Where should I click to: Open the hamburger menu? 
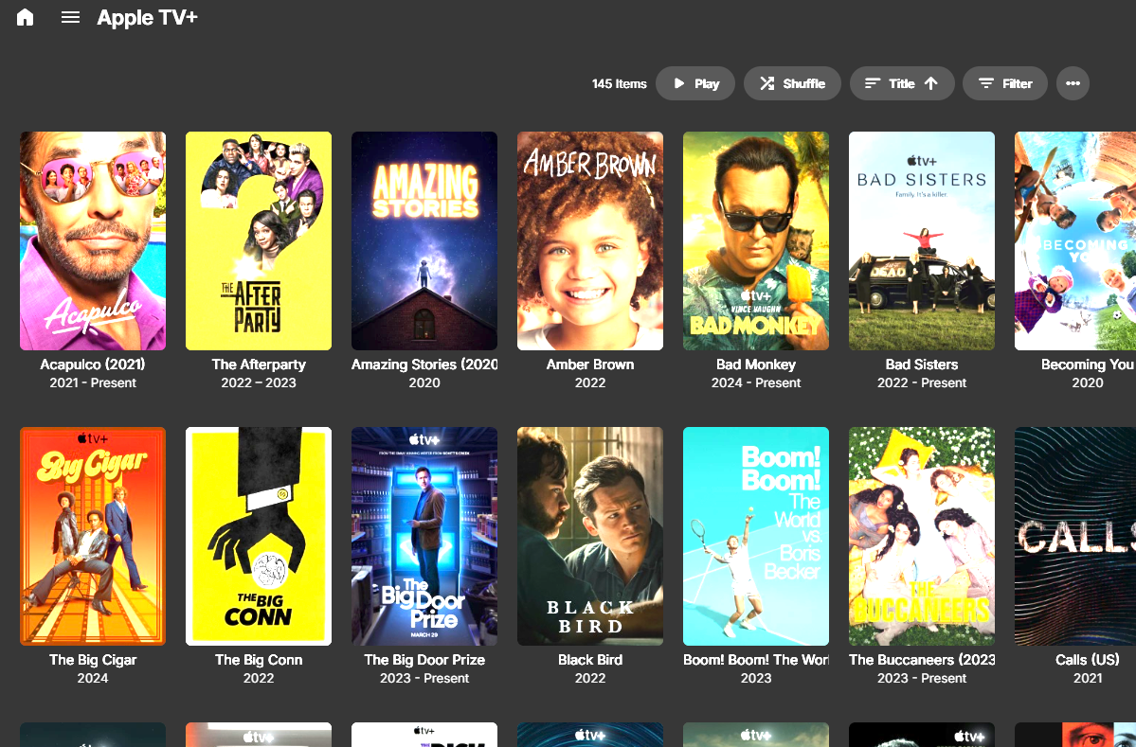click(x=70, y=17)
